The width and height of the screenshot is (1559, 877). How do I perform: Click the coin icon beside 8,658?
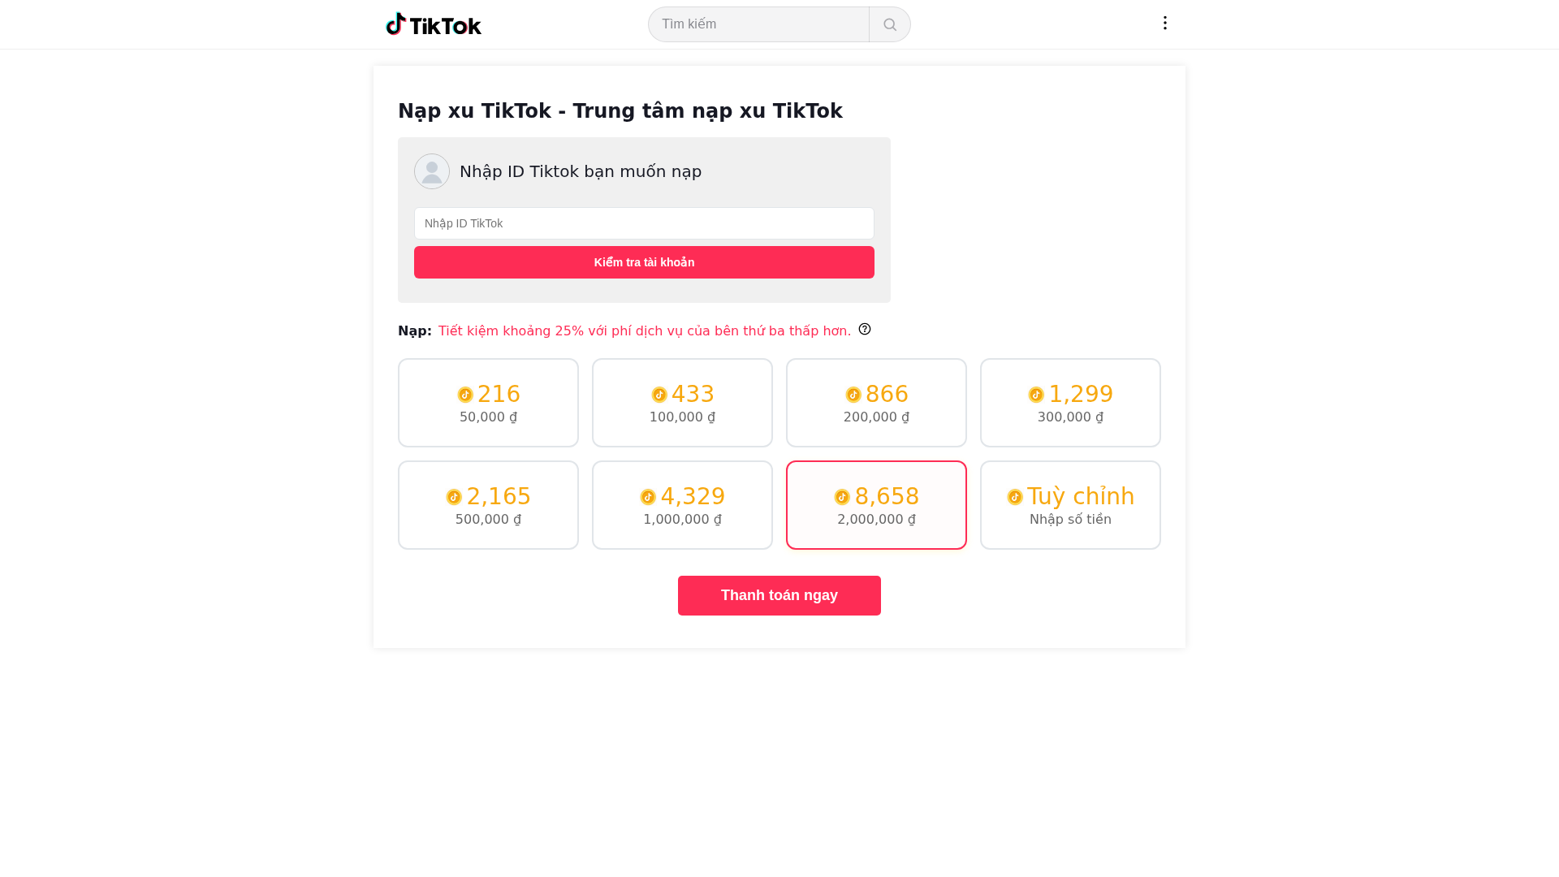click(842, 497)
